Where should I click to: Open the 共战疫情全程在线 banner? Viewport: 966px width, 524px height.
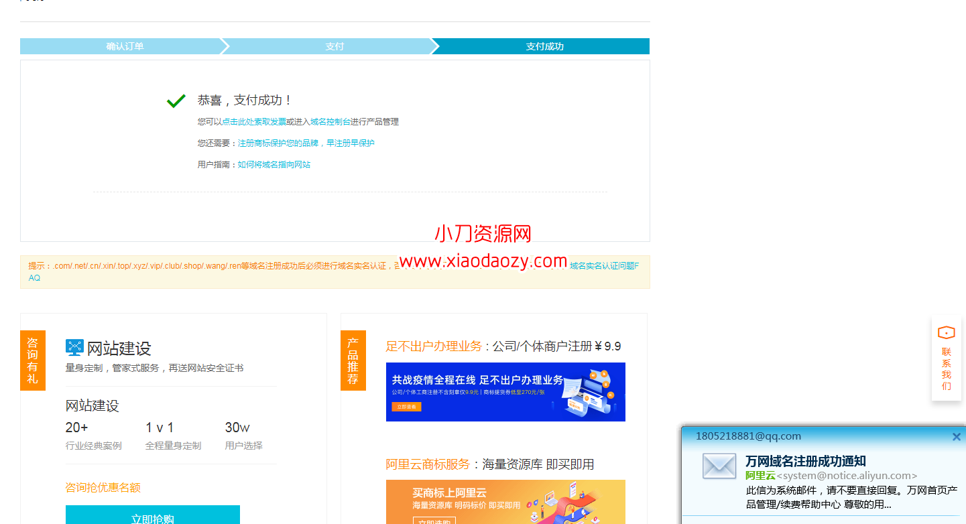pos(505,392)
